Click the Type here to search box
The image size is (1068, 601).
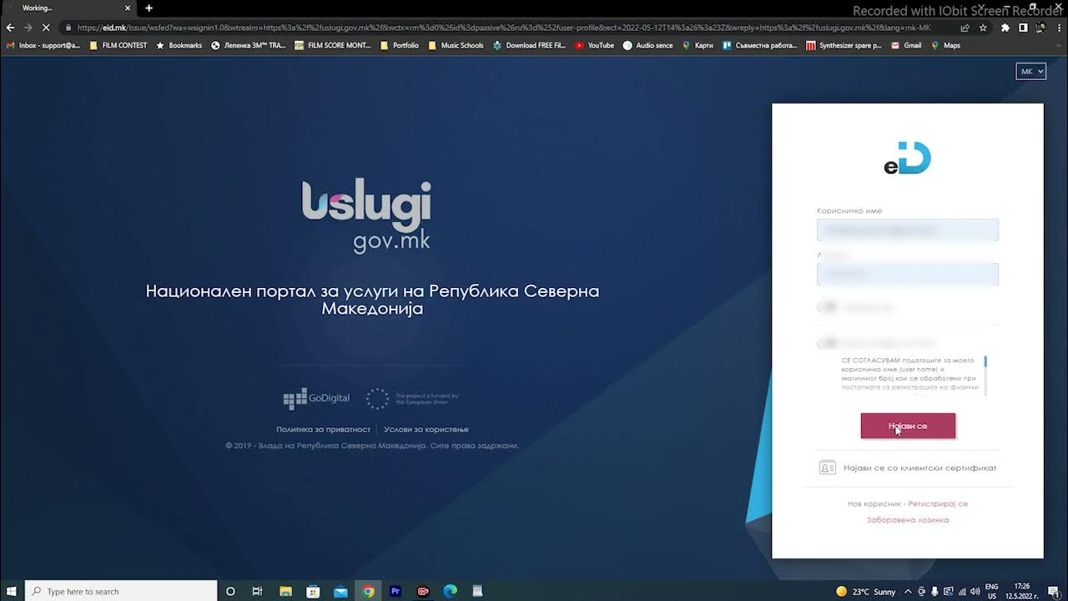[x=121, y=591]
